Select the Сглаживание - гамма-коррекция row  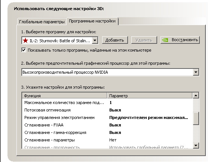click(107, 132)
